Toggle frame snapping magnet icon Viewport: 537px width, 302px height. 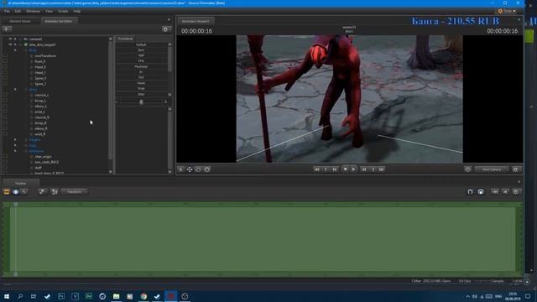point(481,192)
